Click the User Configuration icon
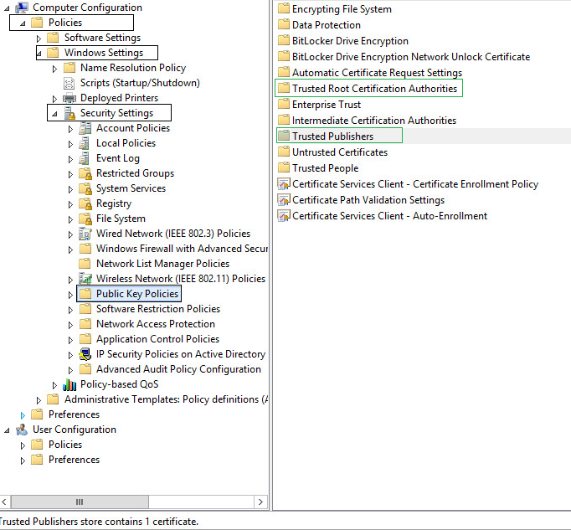This screenshot has height=530, width=571. (x=22, y=430)
